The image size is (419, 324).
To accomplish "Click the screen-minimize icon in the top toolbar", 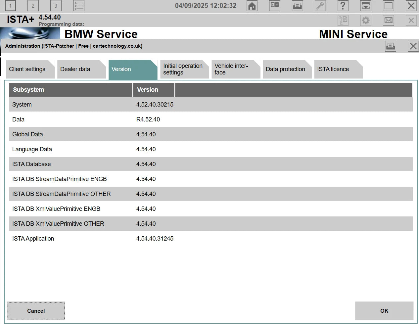I will 365,6.
